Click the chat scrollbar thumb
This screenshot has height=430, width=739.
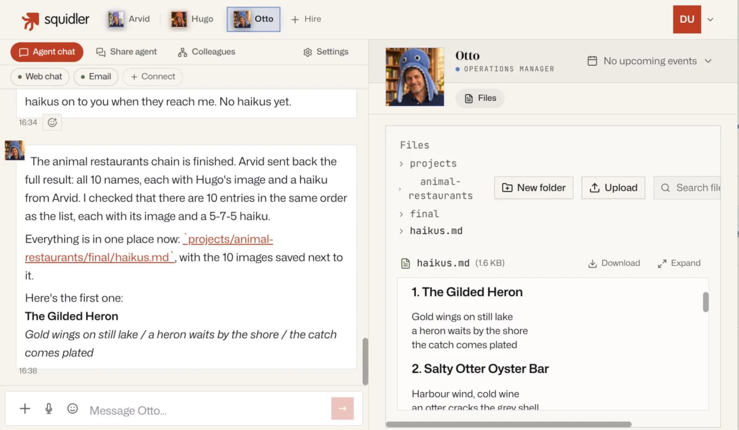tap(365, 362)
